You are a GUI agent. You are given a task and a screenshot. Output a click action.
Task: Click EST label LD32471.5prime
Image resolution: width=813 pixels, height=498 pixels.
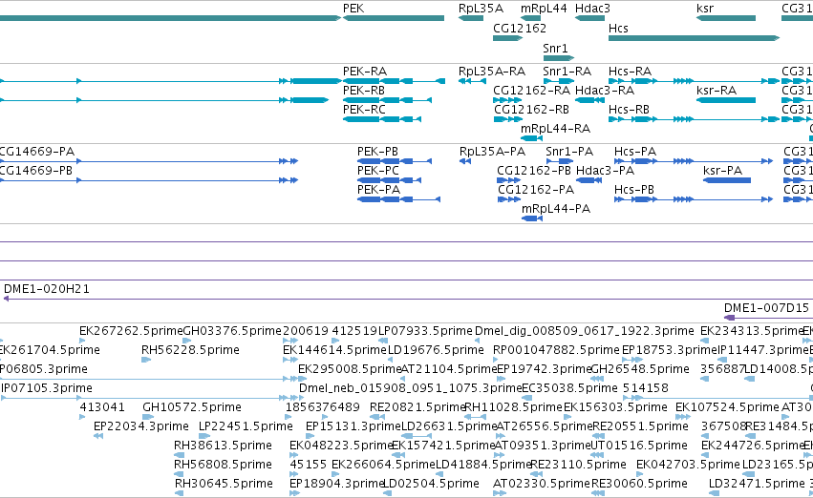click(757, 484)
